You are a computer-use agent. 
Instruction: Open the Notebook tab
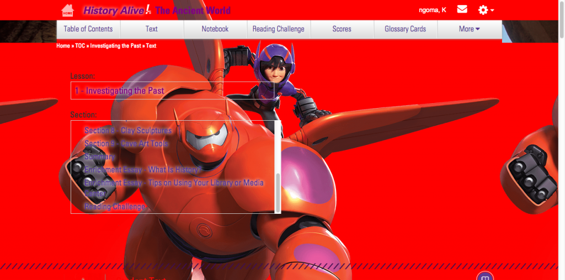(215, 29)
